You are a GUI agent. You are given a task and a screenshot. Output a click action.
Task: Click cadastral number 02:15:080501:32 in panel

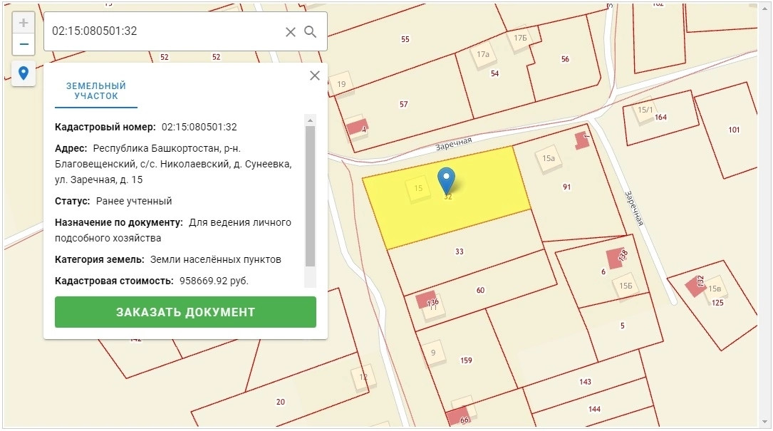[199, 127]
